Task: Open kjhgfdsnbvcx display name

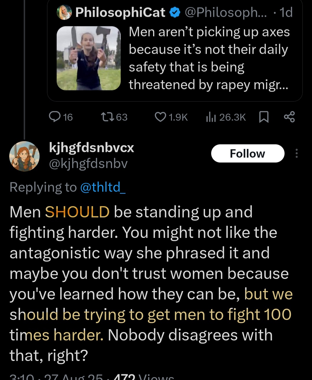Action: (x=92, y=148)
